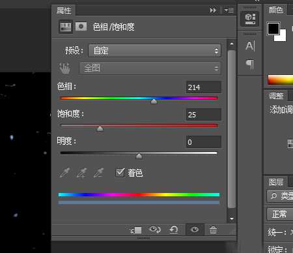Click the Properties panel vertical scrollbar thumb

coord(232,129)
